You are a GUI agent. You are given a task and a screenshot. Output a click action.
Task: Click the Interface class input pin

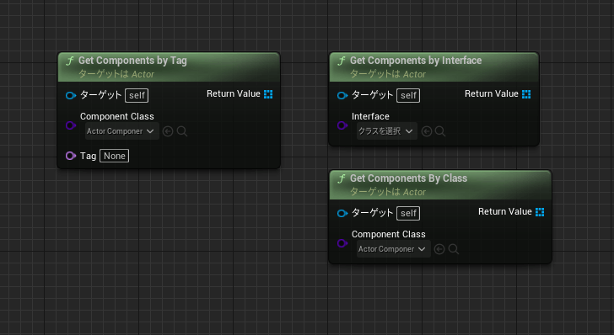pos(342,125)
